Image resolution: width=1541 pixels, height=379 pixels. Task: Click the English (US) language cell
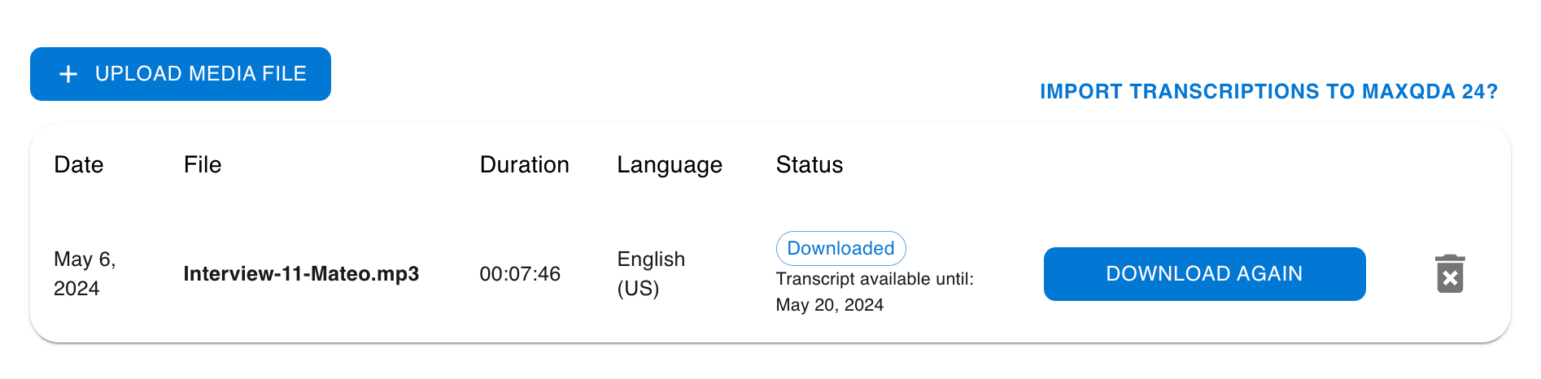pos(651,274)
